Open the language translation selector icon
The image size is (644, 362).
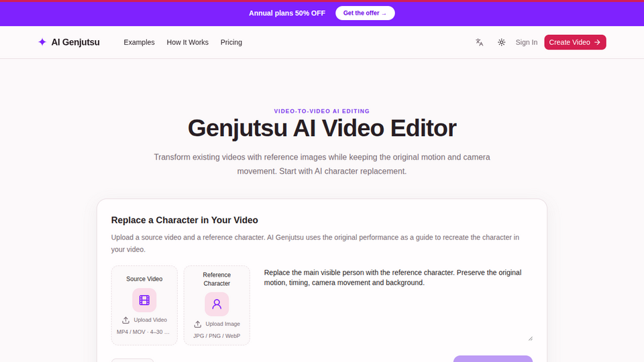coord(479,42)
